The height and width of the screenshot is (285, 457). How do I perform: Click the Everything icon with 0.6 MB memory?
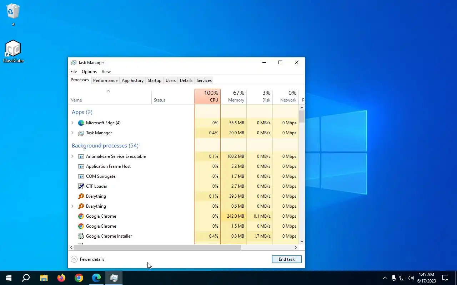[x=81, y=206]
